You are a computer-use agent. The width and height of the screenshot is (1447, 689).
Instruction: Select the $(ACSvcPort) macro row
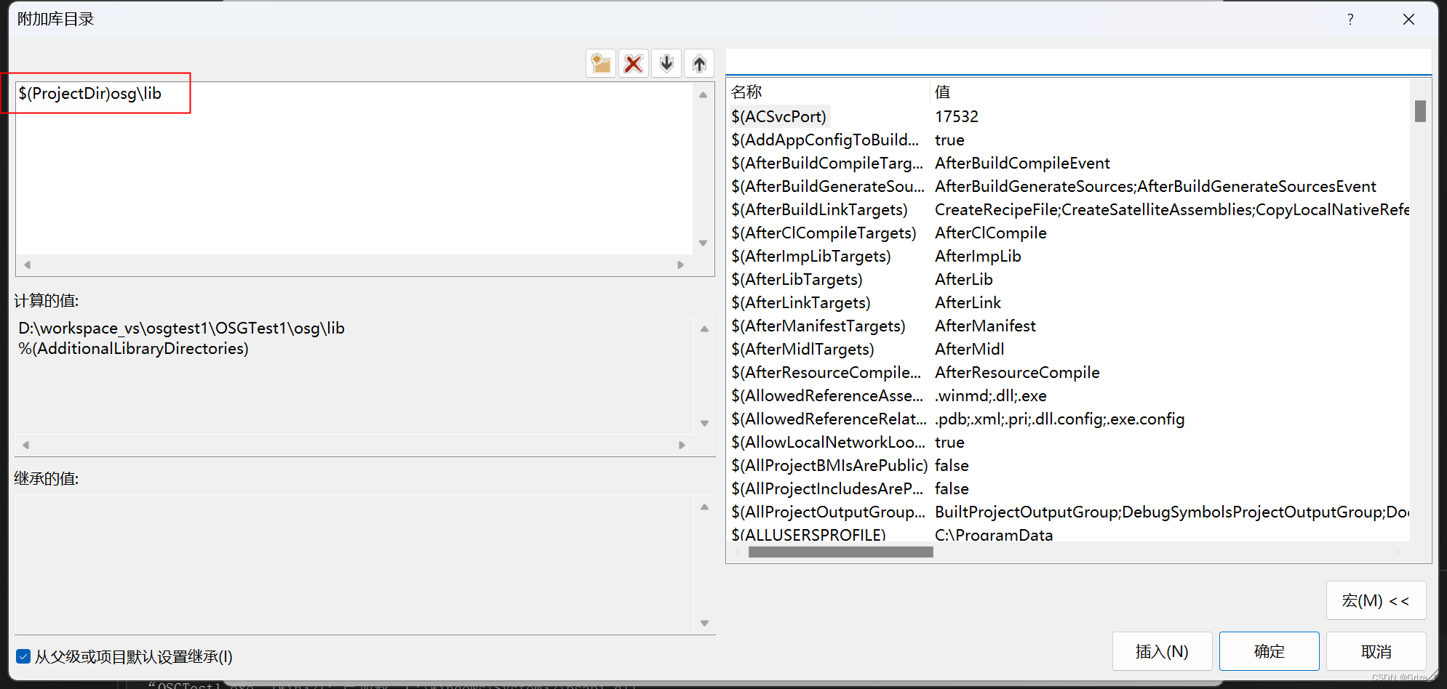click(x=779, y=116)
